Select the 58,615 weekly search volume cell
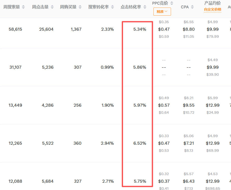Screen dimensions: 231x190 point(15,29)
